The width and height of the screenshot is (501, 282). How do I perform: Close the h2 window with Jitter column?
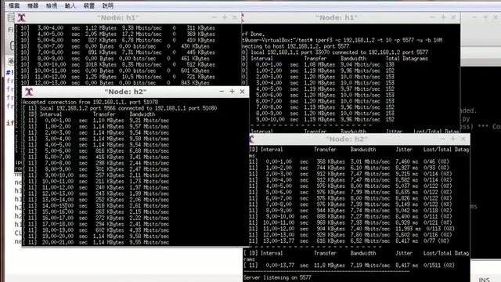(x=463, y=139)
